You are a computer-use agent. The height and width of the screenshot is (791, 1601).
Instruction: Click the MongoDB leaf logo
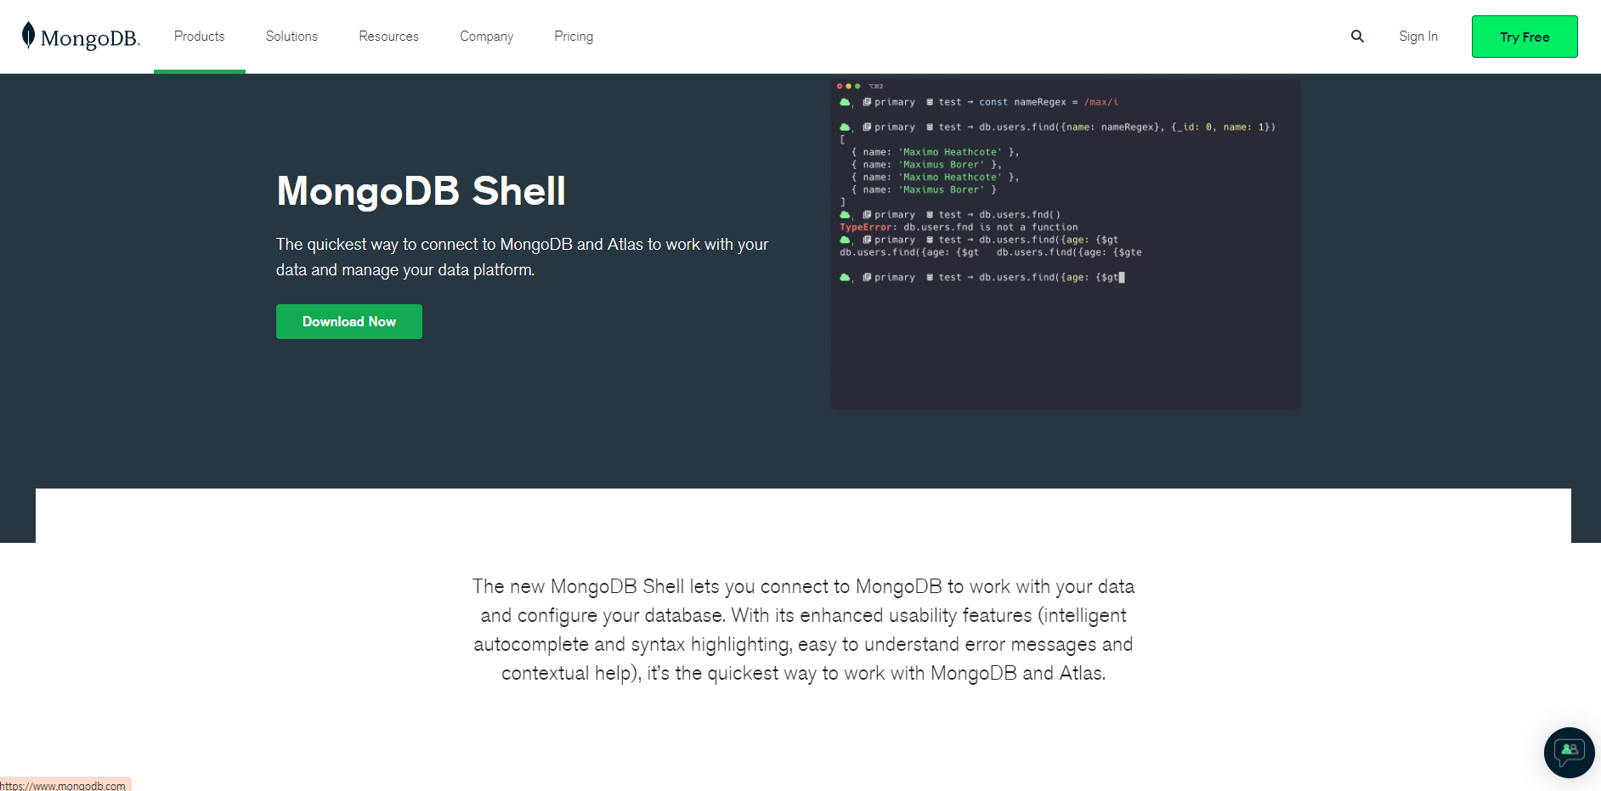tap(81, 37)
